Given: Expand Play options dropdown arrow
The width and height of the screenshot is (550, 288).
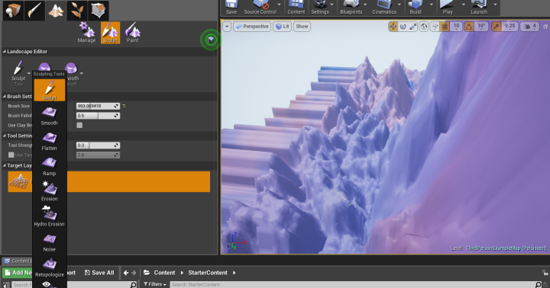Looking at the screenshot, I should pos(464,5).
